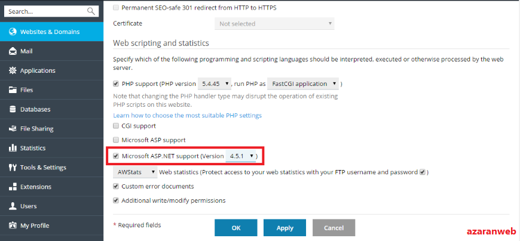Go to Extensions page
Viewport: 520px width, 241px height.
[52, 187]
